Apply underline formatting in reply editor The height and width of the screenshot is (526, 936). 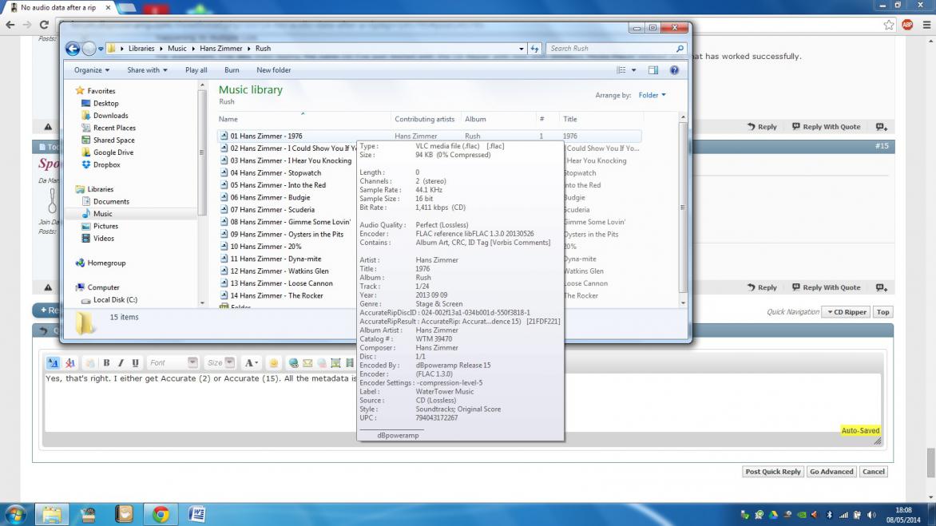[136, 362]
